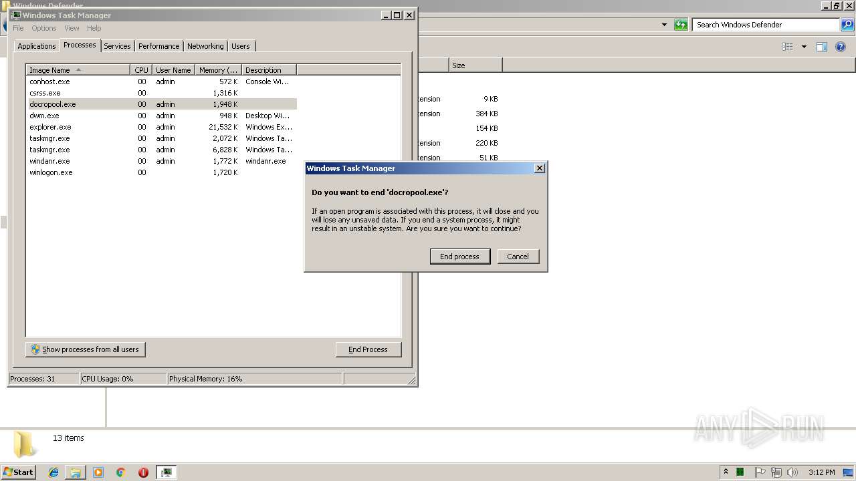Toggle the preview pane icon
This screenshot has height=481, width=856.
[822, 47]
